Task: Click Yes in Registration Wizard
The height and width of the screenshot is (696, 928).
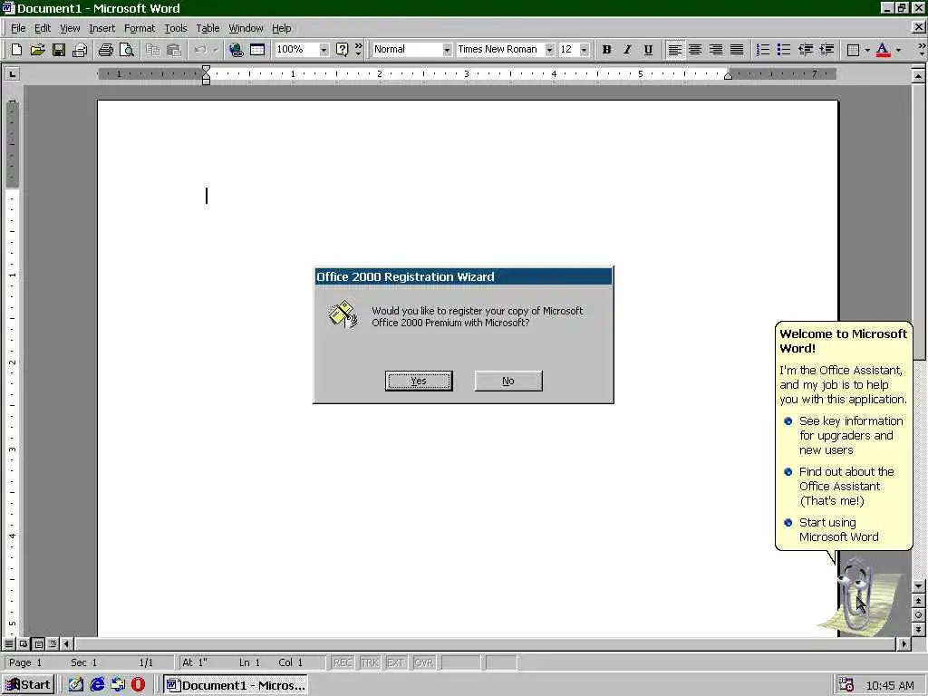Action: tap(419, 381)
